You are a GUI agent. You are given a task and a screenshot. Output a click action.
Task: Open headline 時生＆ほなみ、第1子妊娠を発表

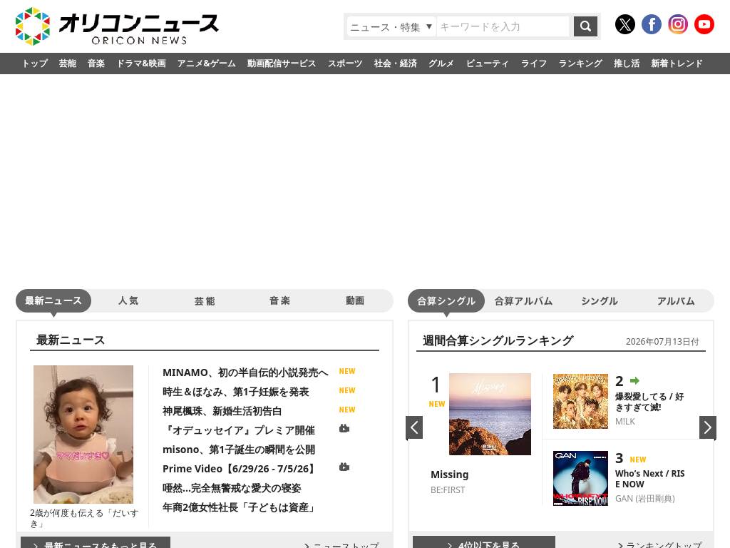(x=235, y=392)
